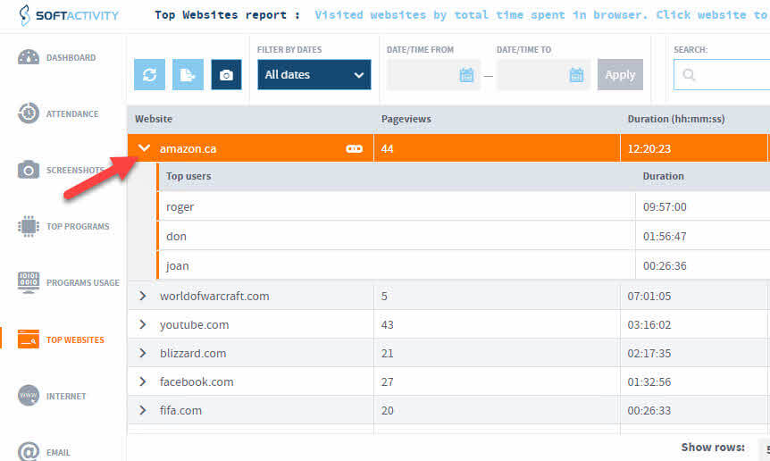
Task: Select the Top Websites menu label
Action: 75,339
